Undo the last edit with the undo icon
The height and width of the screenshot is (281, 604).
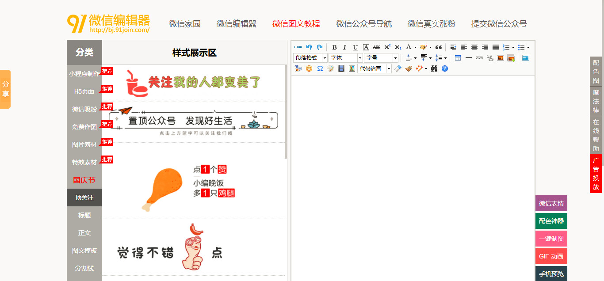309,47
